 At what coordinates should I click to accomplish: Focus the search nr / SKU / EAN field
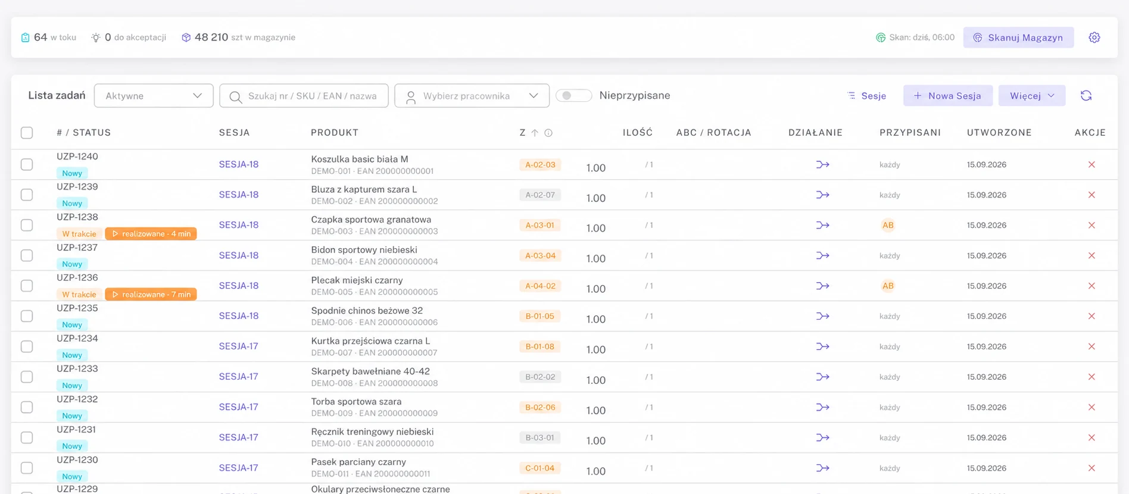pyautogui.click(x=304, y=96)
